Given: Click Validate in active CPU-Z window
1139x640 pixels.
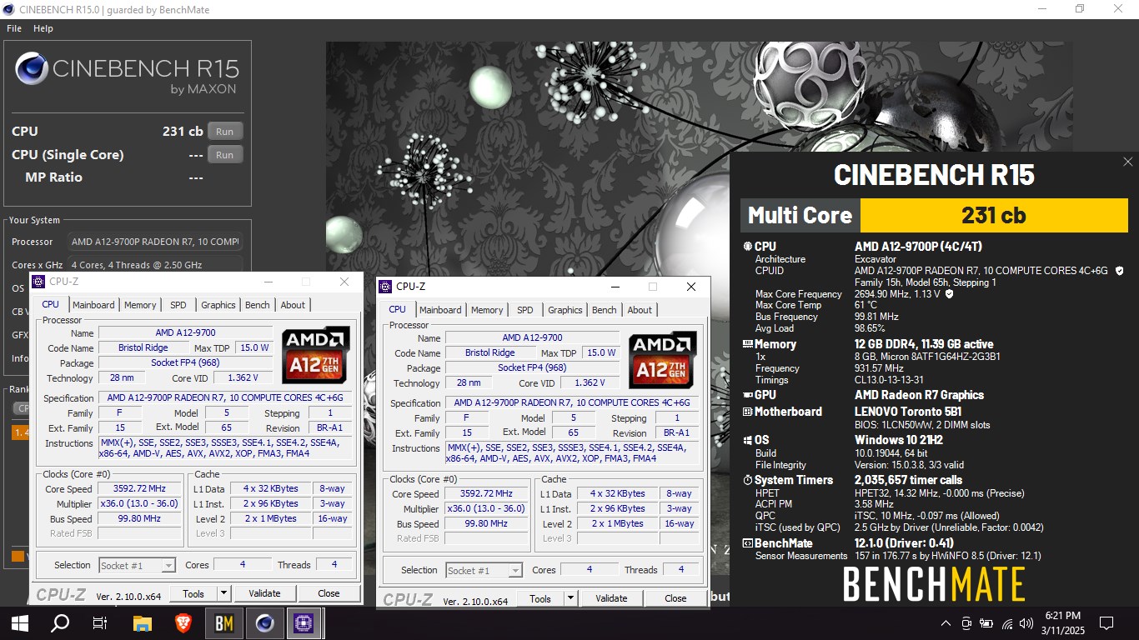Looking at the screenshot, I should point(611,598).
